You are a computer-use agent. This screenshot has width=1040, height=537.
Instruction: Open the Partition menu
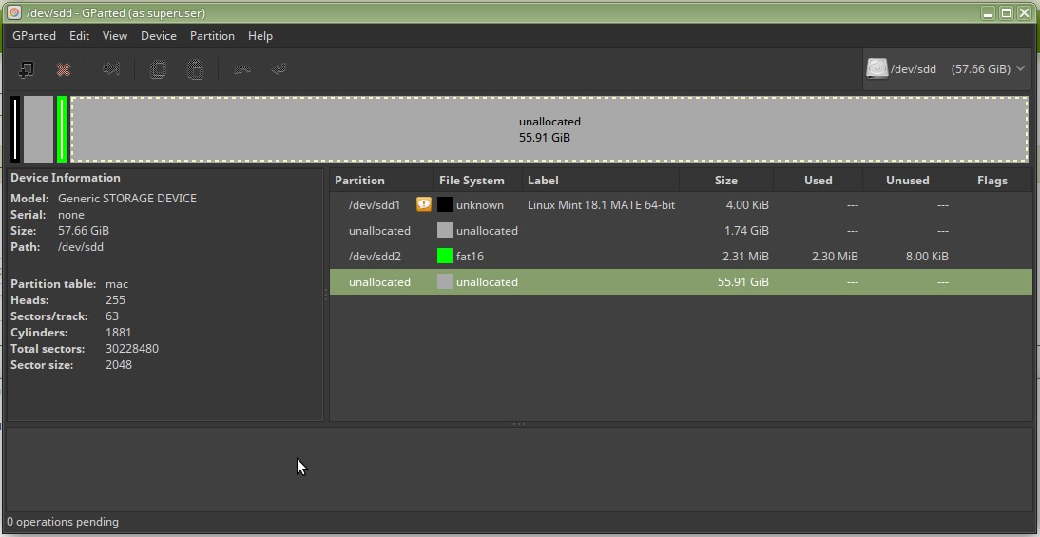212,36
